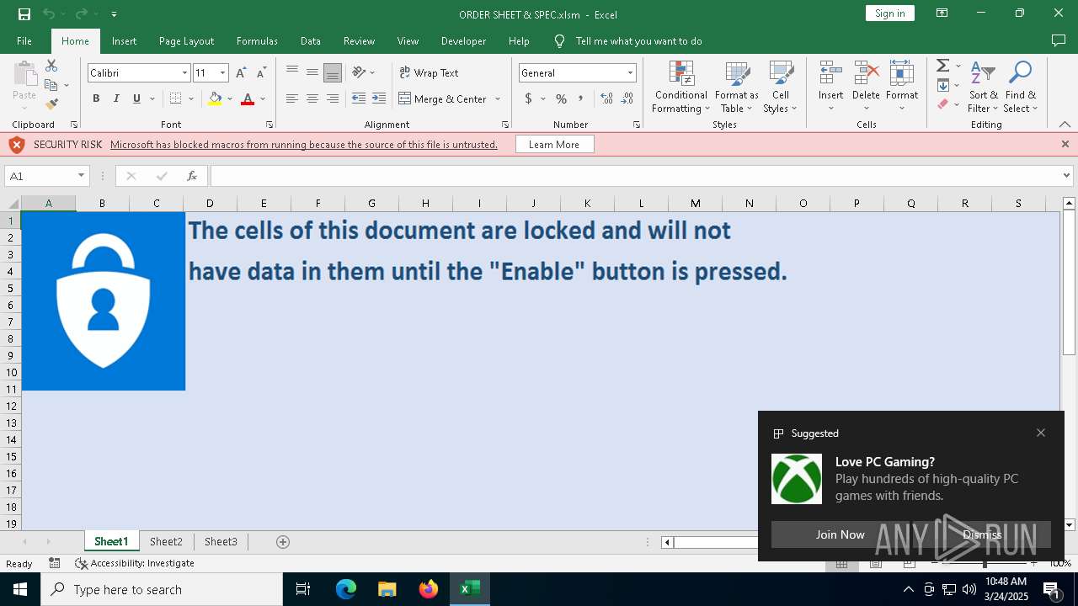The image size is (1078, 606).
Task: Switch to the Page Layout tab
Action: tap(186, 40)
